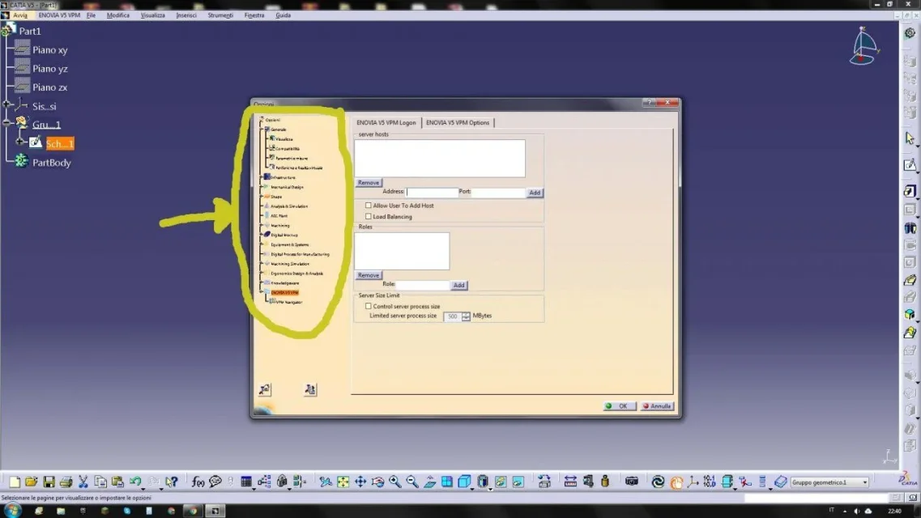Screen dimensions: 921x518
Task: Click the Update All swirl icon
Action: point(658,482)
